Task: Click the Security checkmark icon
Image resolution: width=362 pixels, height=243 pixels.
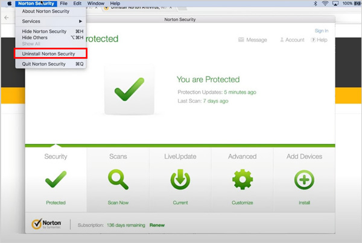Action: (56, 179)
